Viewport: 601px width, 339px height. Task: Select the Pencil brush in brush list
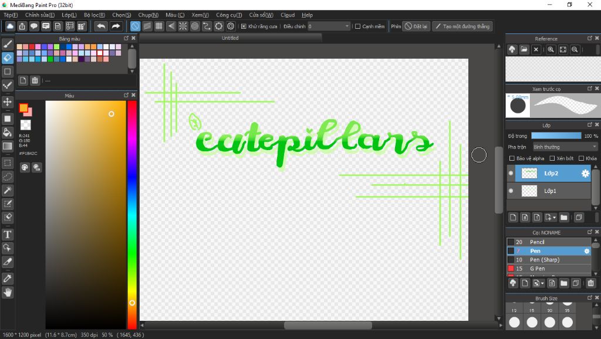coord(549,242)
